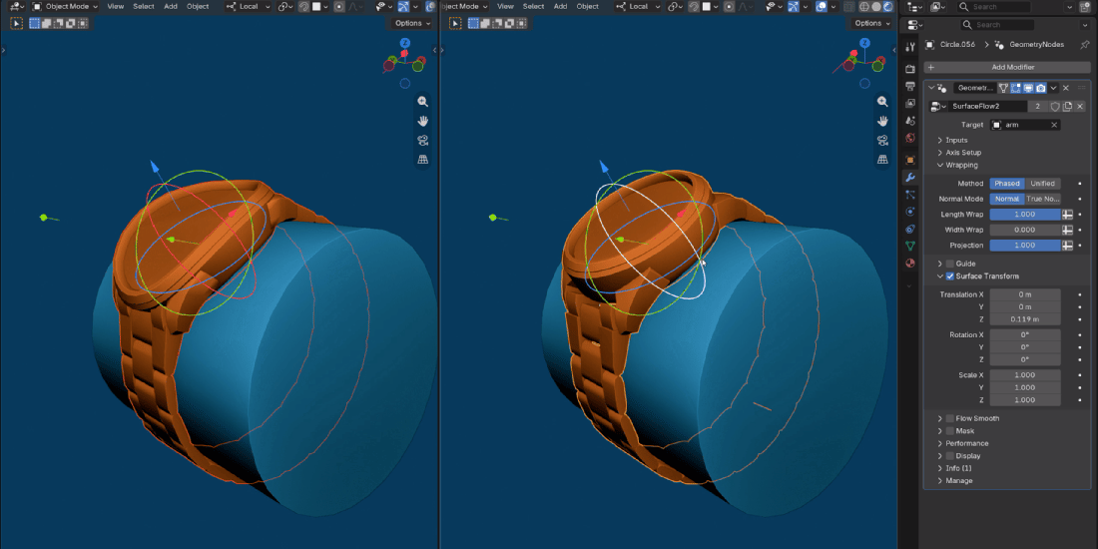Open Object Mode dropdown in left viewport
The width and height of the screenshot is (1098, 549).
66,6
